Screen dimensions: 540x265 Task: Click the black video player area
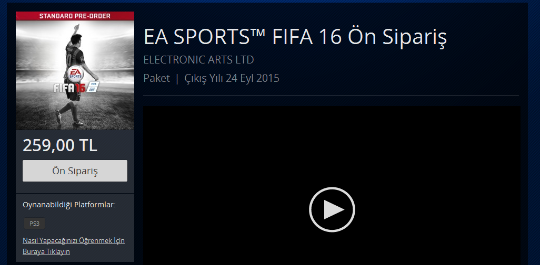pyautogui.click(x=332, y=185)
